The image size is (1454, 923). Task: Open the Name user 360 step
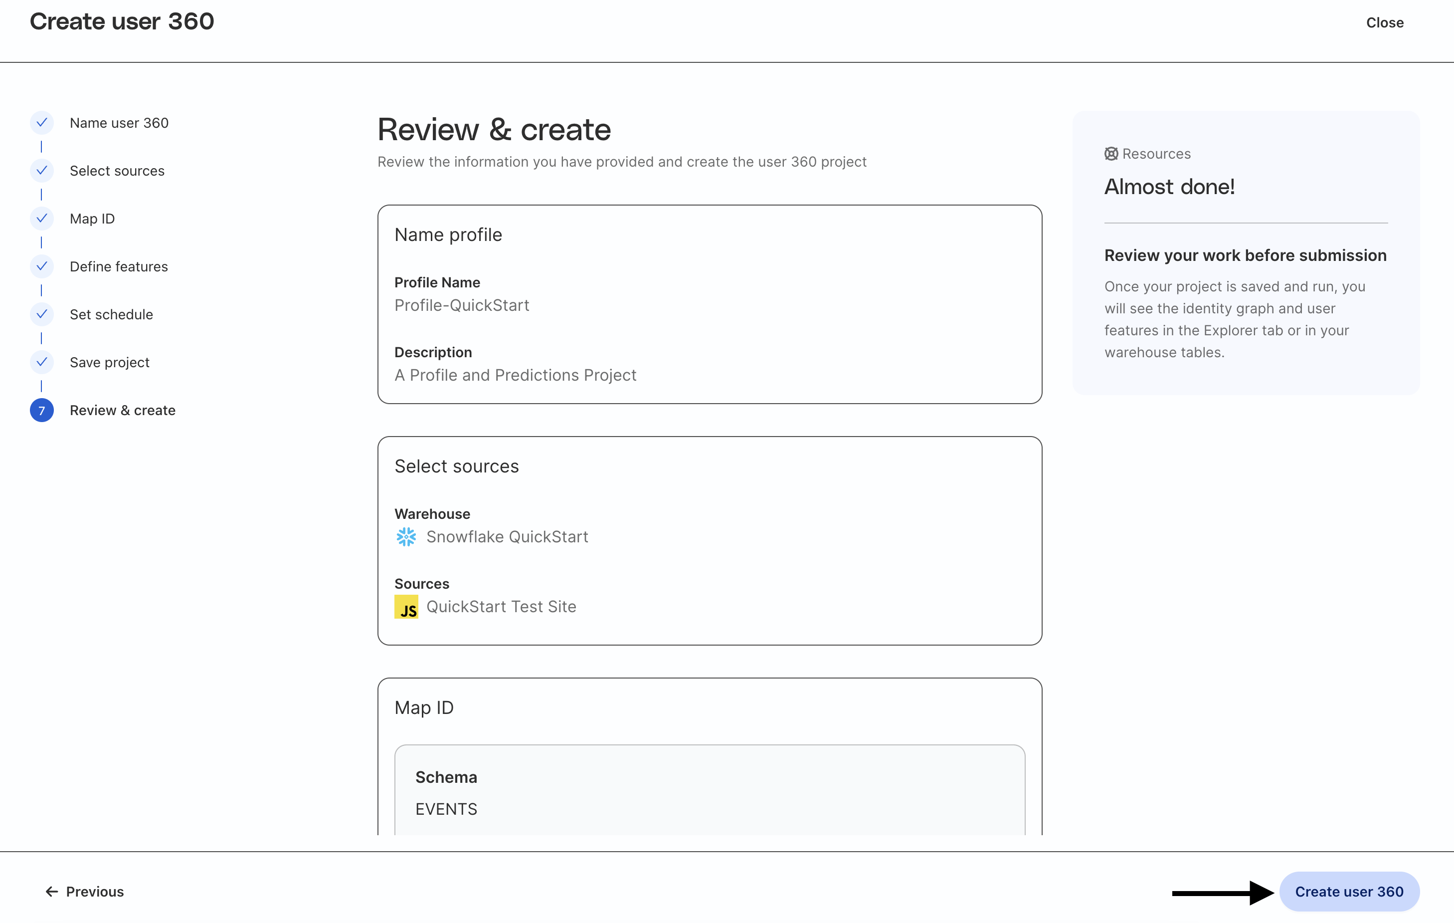[119, 123]
